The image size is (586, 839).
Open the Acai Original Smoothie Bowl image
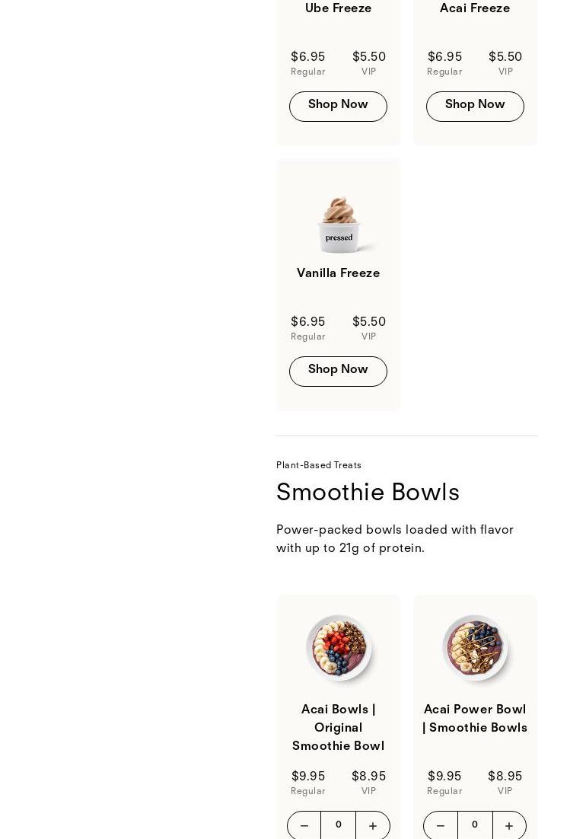(x=339, y=647)
